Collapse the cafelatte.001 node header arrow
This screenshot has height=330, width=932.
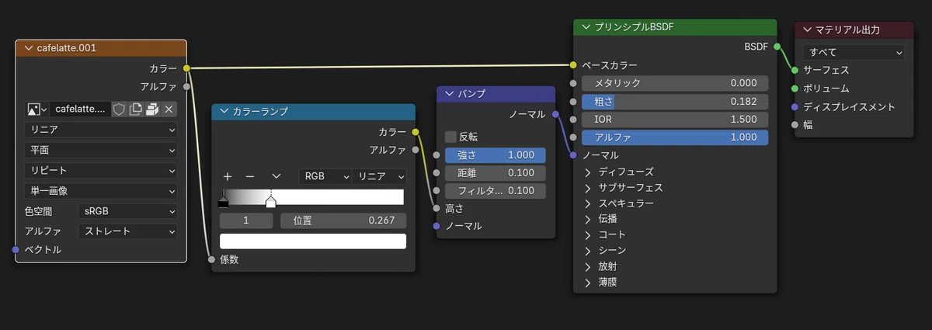tap(28, 48)
